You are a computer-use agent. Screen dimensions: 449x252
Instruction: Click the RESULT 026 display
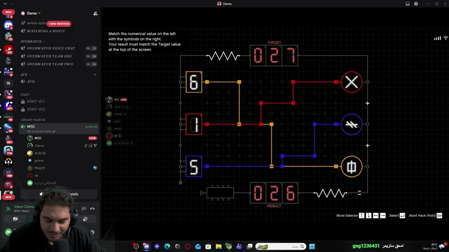(x=274, y=193)
